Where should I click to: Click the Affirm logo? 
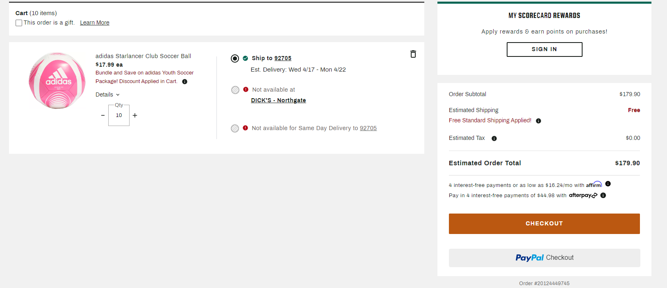click(x=594, y=184)
